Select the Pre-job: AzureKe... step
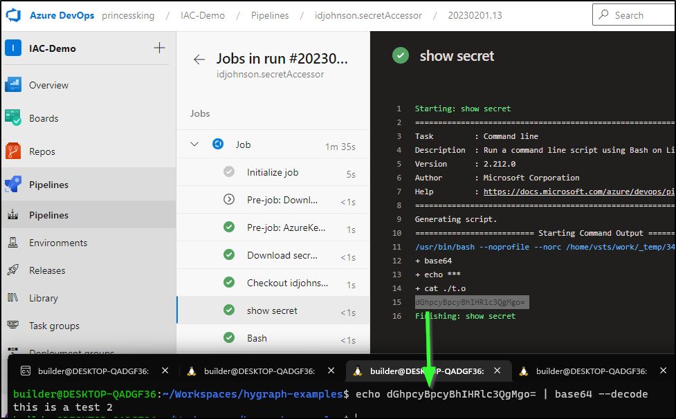Image resolution: width=676 pixels, height=419 pixels. pyautogui.click(x=273, y=227)
